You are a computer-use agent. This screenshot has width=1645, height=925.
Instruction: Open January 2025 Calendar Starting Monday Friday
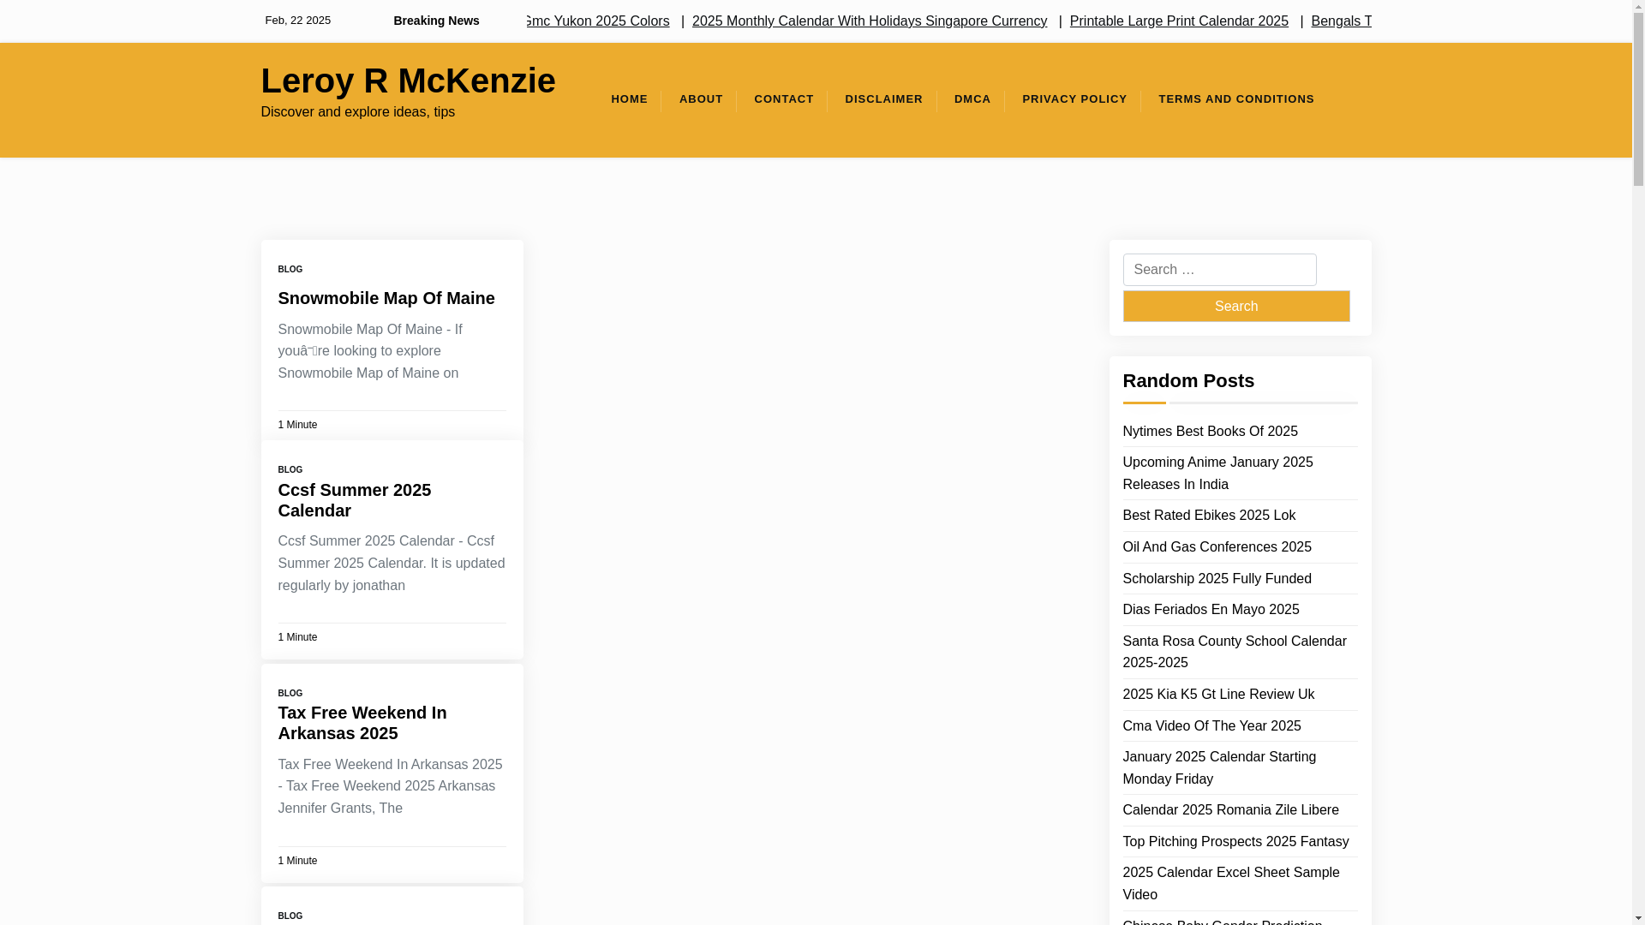[x=1219, y=768]
